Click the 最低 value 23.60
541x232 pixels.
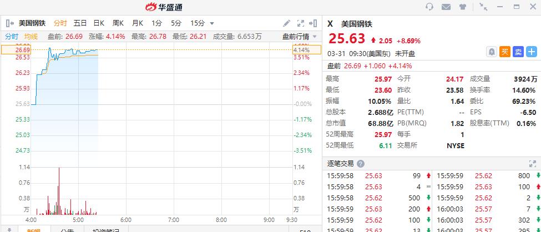point(383,90)
